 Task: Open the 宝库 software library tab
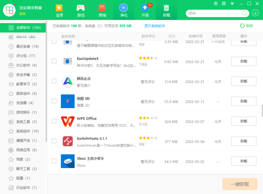pyautogui.click(x=59, y=11)
